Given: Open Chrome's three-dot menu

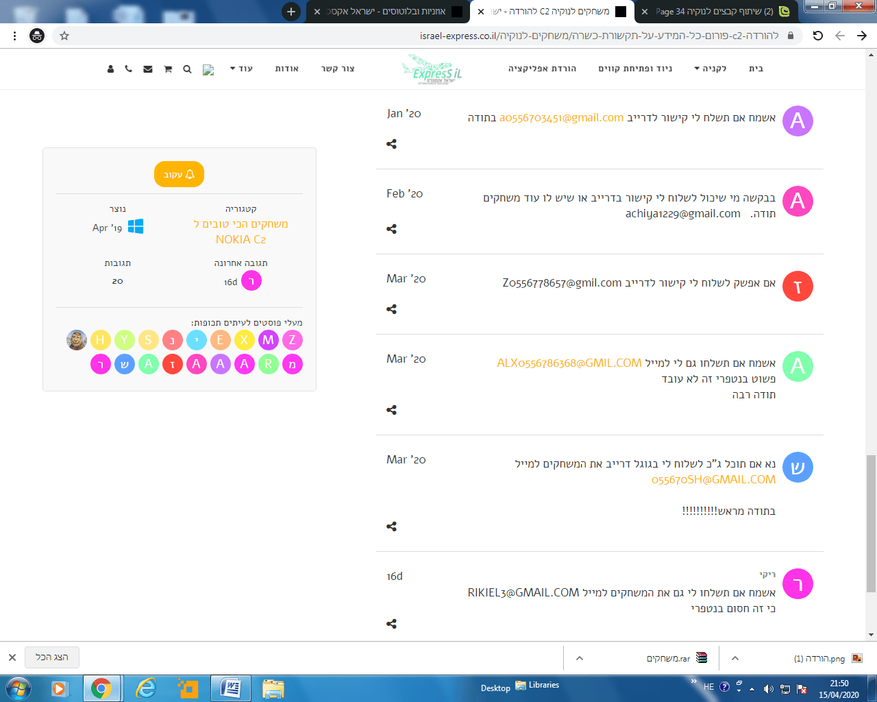Looking at the screenshot, I should point(15,36).
